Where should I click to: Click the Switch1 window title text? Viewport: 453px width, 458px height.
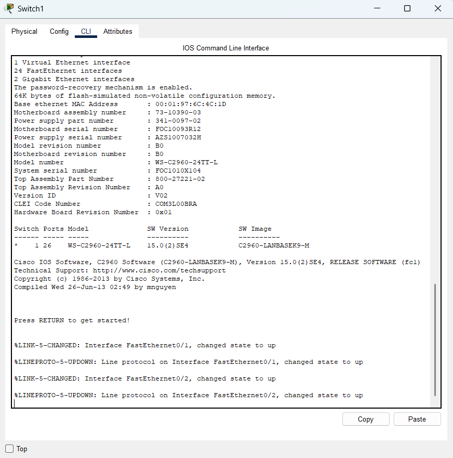pos(31,8)
